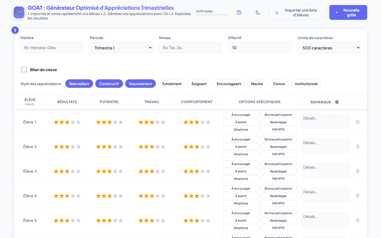
Task: Toggle dark mode moon icon
Action: click(x=258, y=12)
